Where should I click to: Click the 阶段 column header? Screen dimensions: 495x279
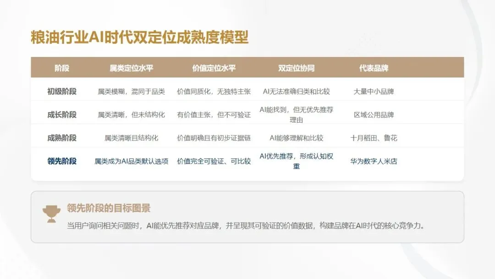point(62,68)
